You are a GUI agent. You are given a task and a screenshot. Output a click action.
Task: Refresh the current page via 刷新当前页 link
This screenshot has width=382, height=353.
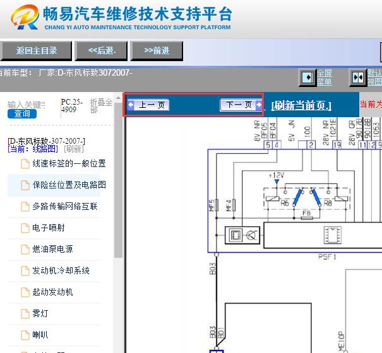(x=301, y=105)
